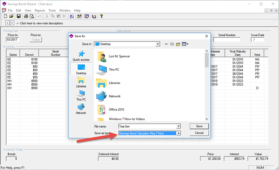This screenshot has width=279, height=170.
Task: Click the Open folder toolbar icon
Action: pyautogui.click(x=11, y=16)
